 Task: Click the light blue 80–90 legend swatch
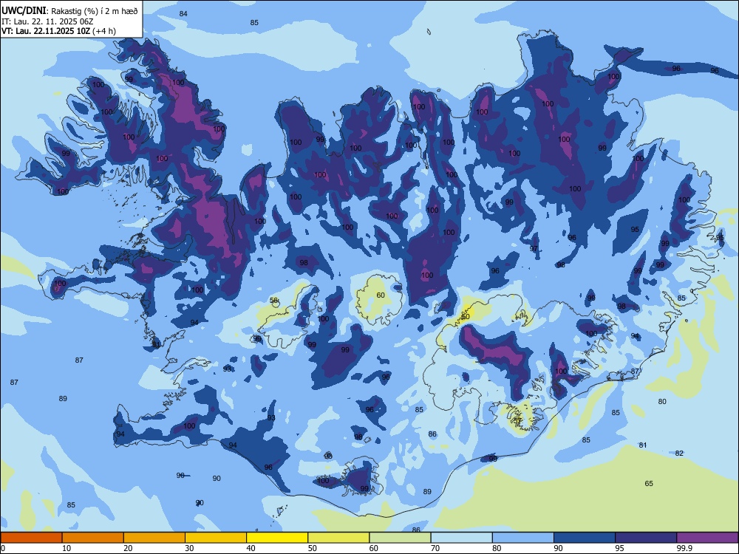pos(523,538)
